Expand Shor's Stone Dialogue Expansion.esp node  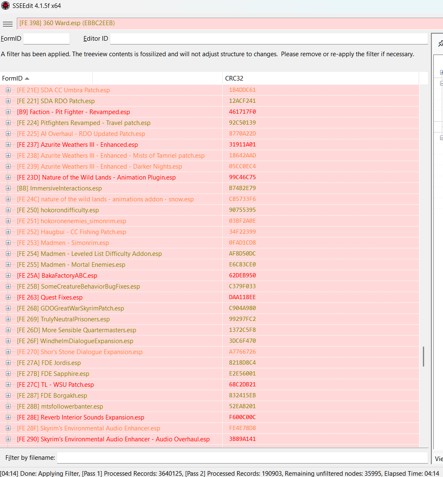pyautogui.click(x=8, y=352)
